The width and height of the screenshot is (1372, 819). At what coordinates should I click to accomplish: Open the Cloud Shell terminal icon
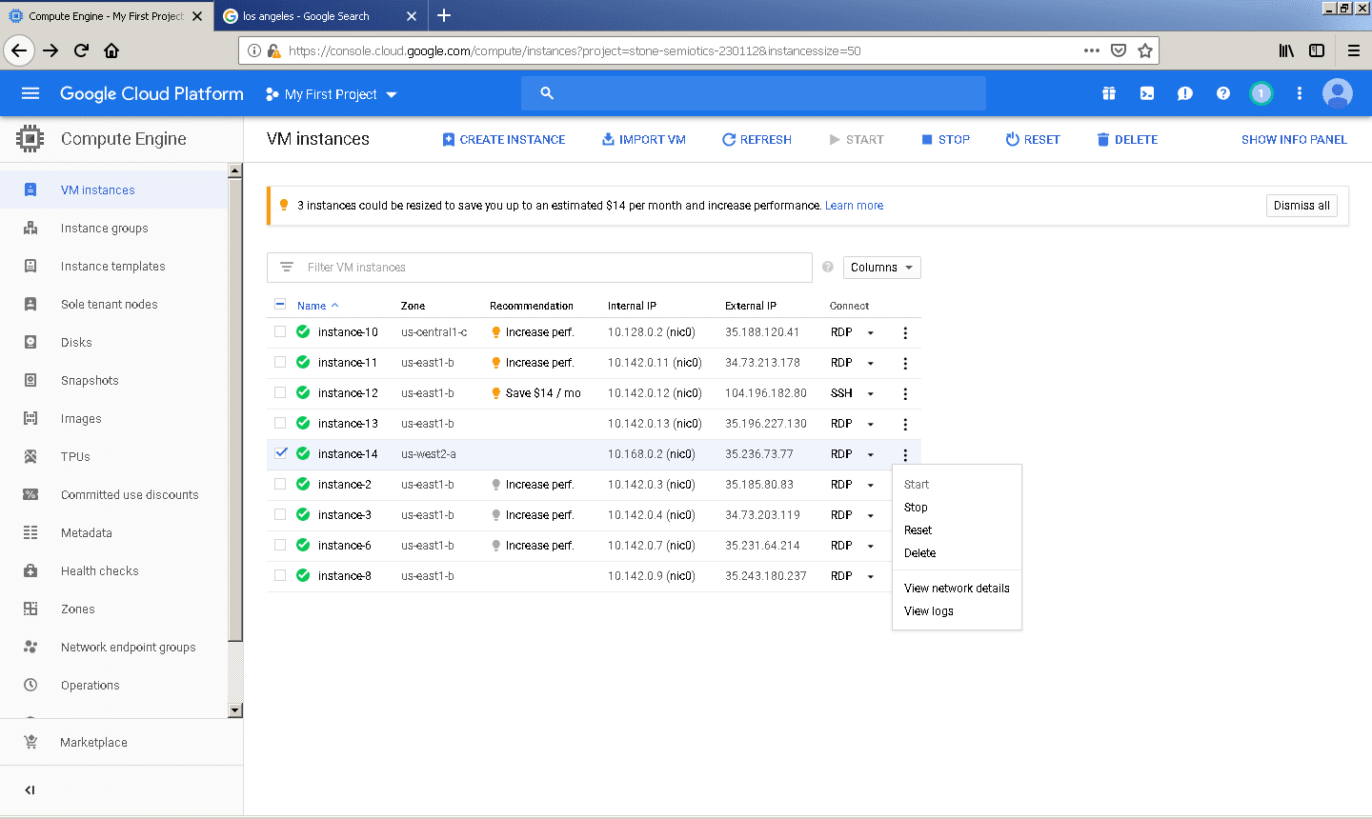tap(1147, 93)
